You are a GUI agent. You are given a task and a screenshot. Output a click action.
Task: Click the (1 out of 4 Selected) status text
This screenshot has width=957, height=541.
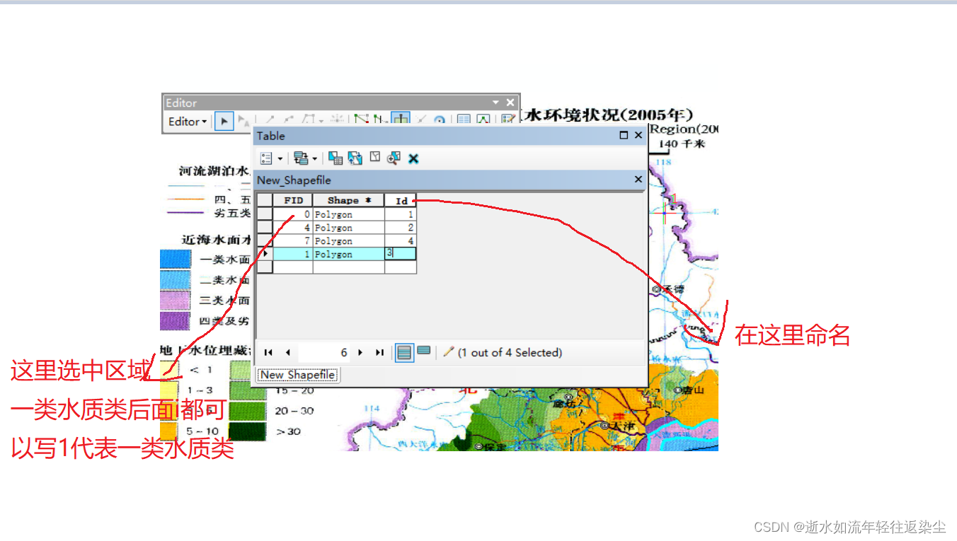pos(510,352)
